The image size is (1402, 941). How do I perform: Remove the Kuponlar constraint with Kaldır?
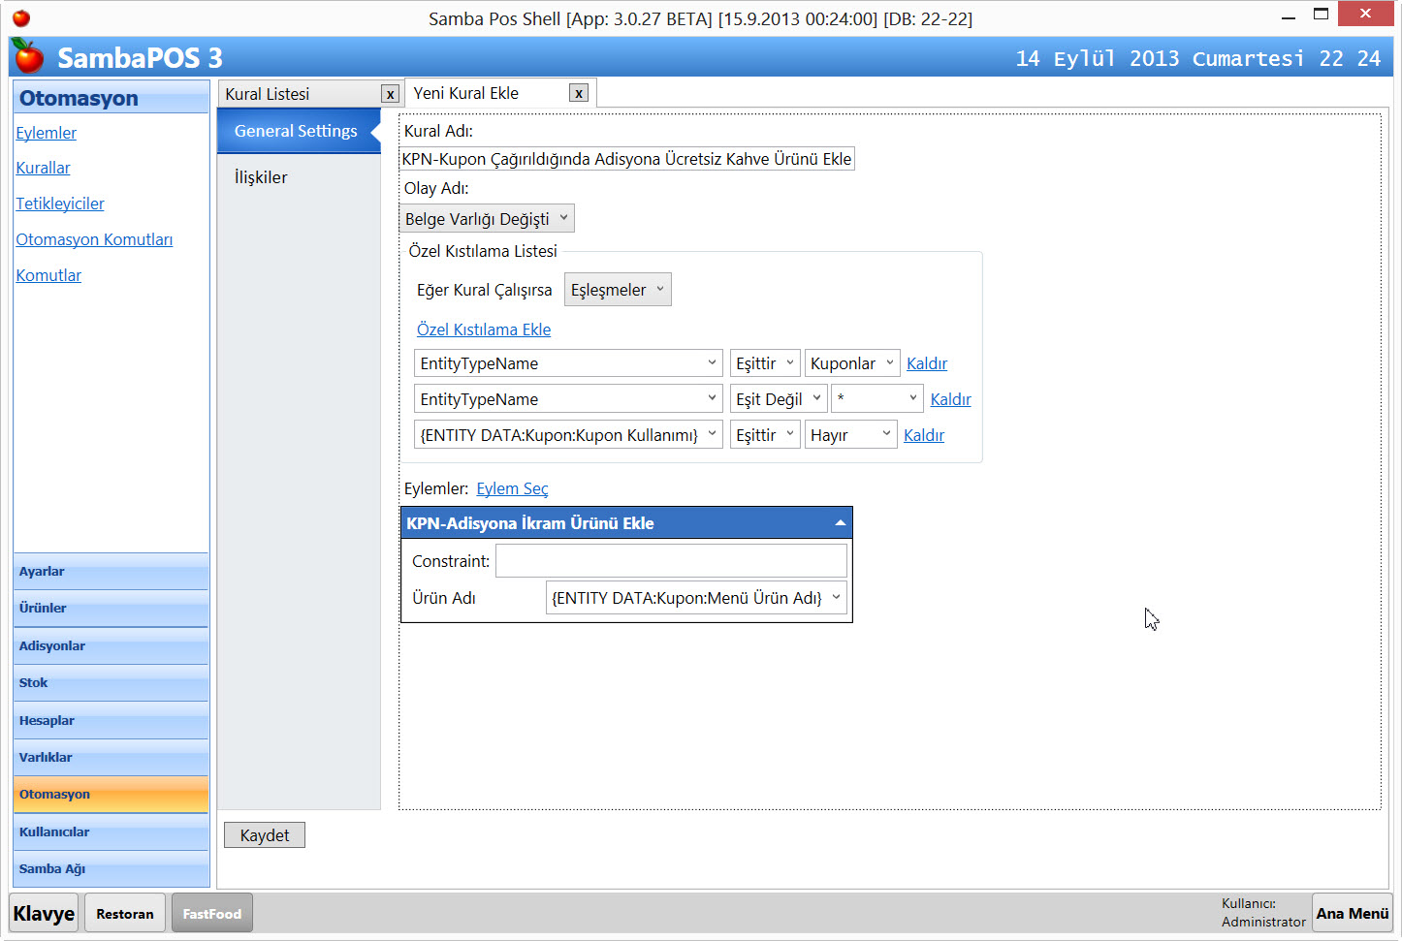(x=926, y=363)
